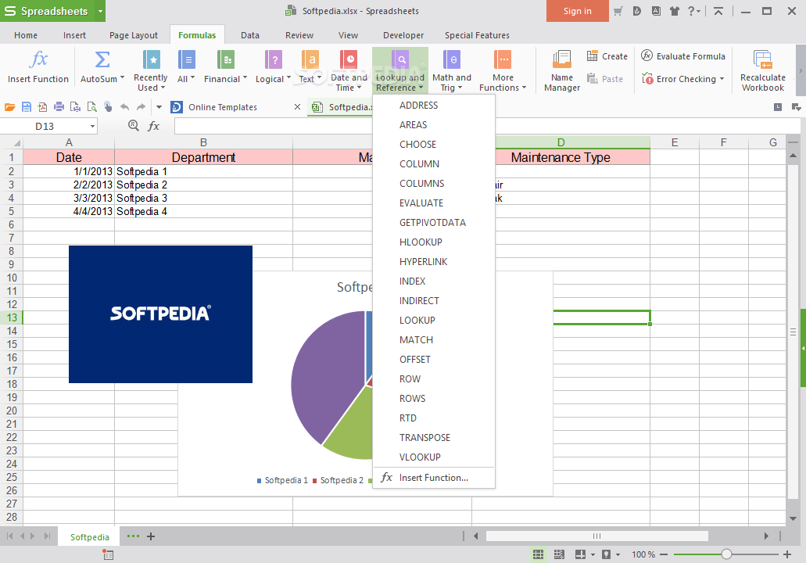
Task: Click Create names button
Action: point(607,56)
